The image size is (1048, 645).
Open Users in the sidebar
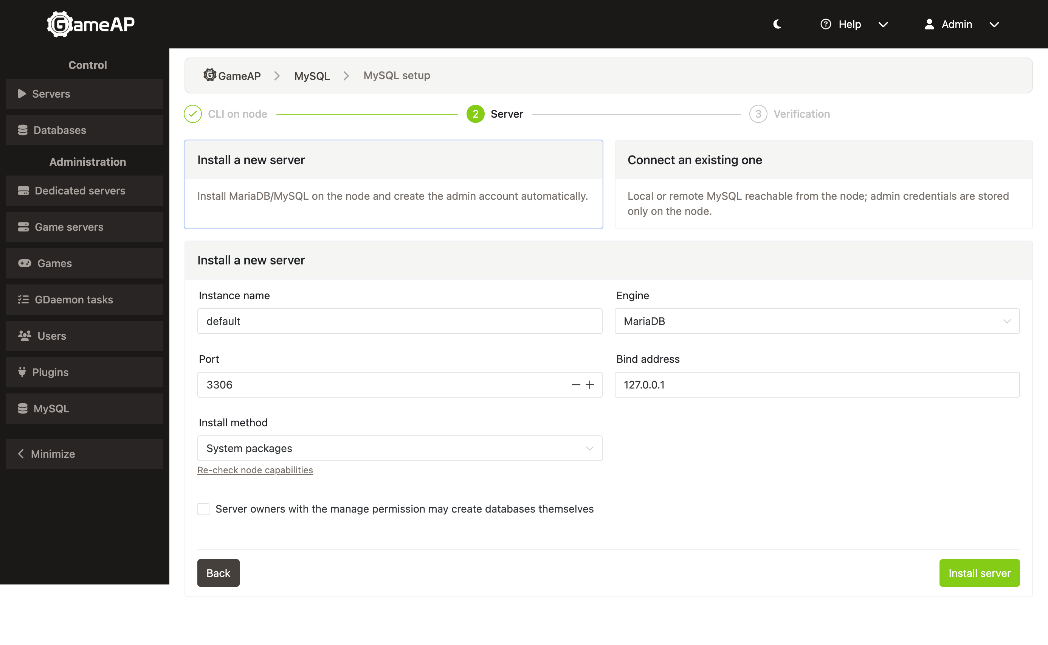[84, 336]
